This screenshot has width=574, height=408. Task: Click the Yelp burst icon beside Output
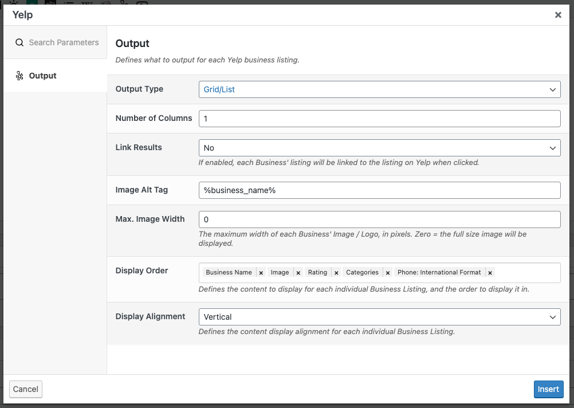(19, 76)
